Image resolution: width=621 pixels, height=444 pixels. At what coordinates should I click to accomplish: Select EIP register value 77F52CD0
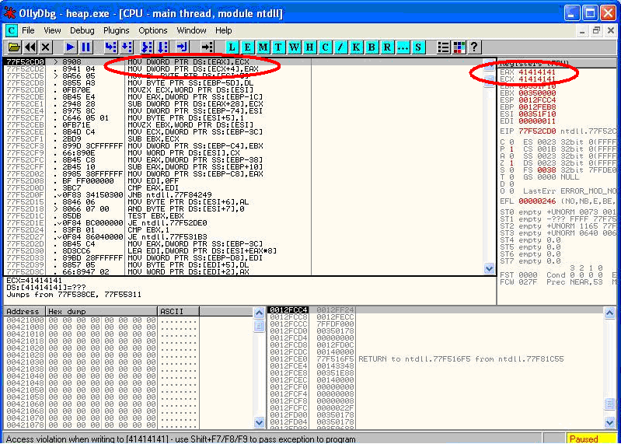coord(537,131)
